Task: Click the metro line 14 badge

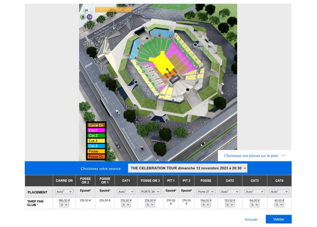Action: click(90, 17)
